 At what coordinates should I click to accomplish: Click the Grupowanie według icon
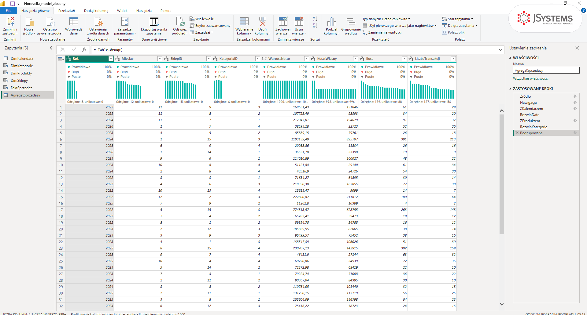coord(351,22)
